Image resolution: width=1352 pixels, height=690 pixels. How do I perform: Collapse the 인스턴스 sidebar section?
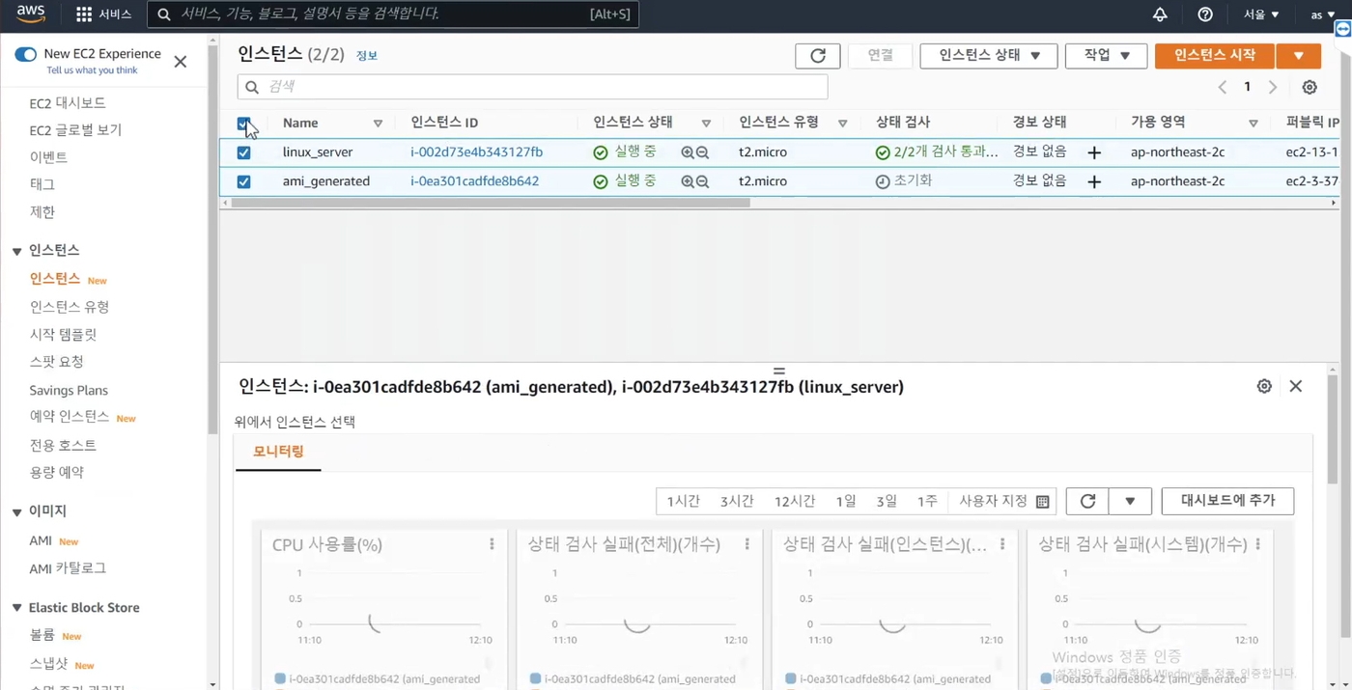click(16, 251)
